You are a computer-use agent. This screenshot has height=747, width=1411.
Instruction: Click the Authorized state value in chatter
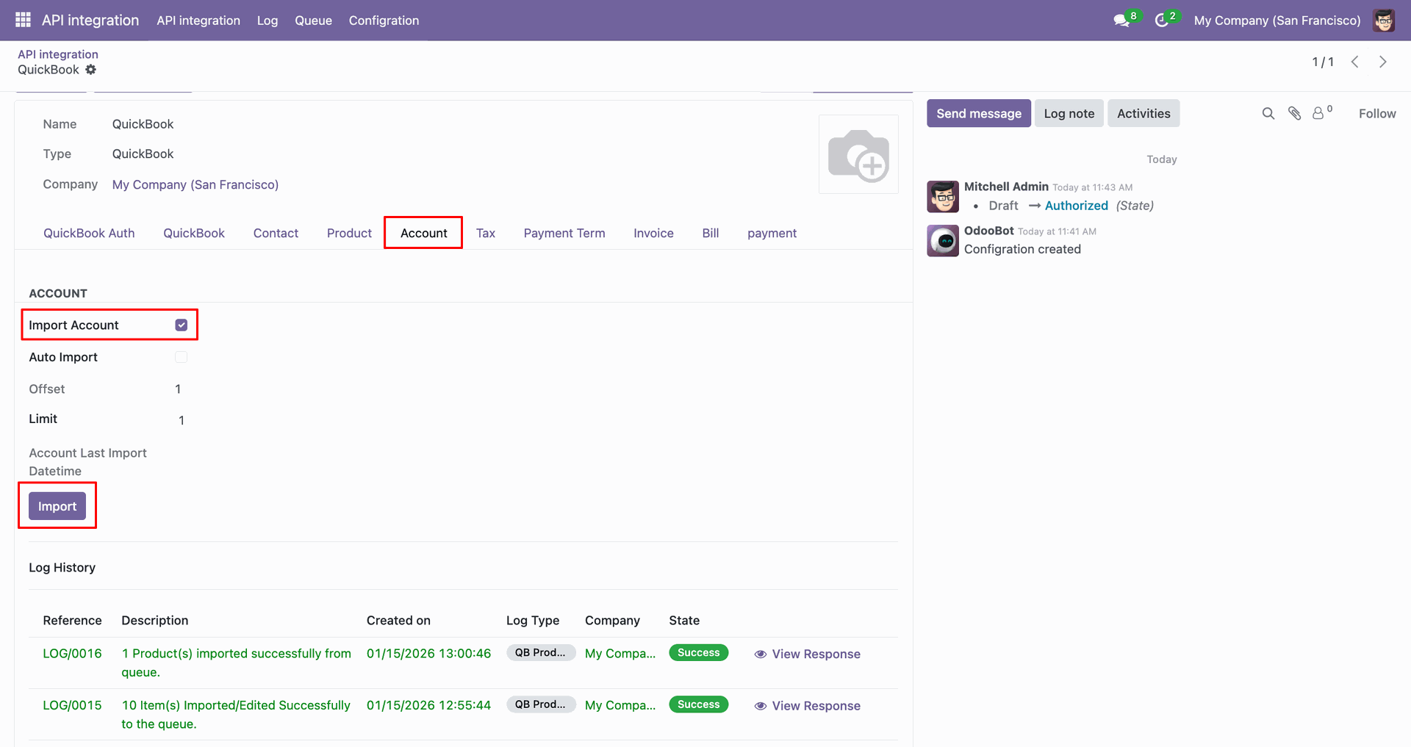(1076, 206)
